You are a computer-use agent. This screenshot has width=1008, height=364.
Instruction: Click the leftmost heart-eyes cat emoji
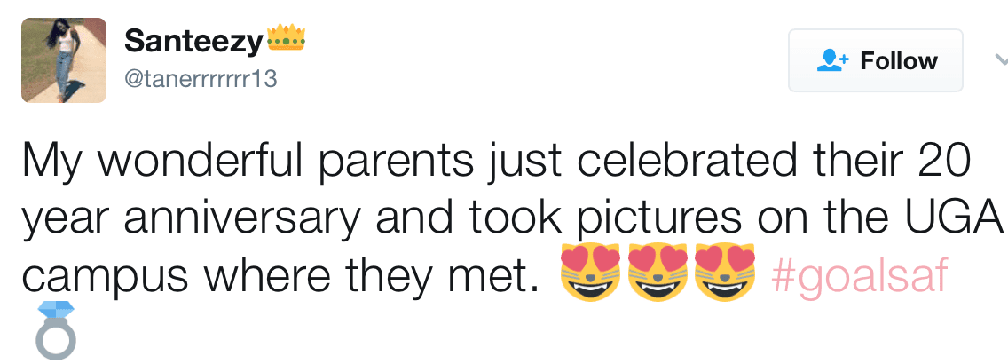[x=590, y=273]
